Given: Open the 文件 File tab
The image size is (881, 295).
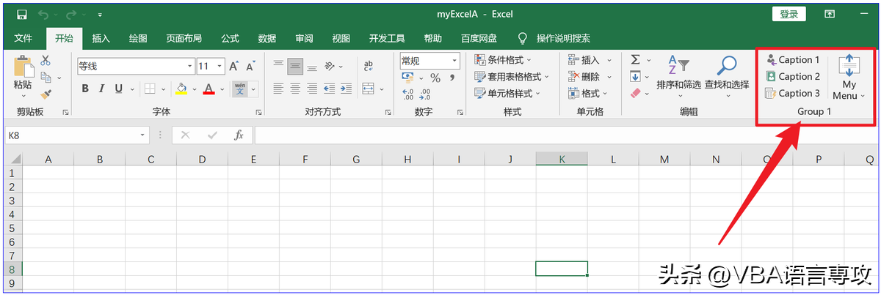Looking at the screenshot, I should tap(23, 38).
